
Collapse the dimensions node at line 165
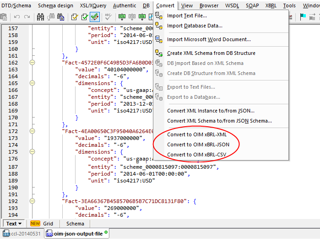[x=32, y=83]
